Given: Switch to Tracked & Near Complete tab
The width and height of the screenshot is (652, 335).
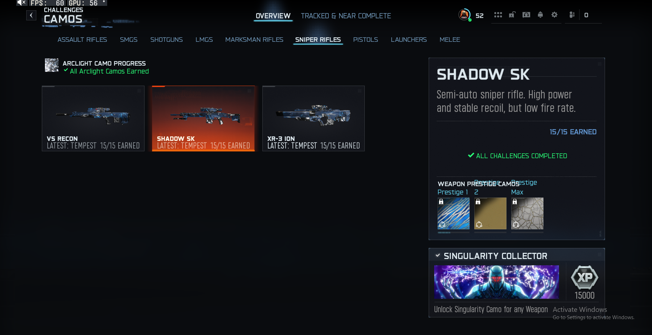Looking at the screenshot, I should coord(346,16).
